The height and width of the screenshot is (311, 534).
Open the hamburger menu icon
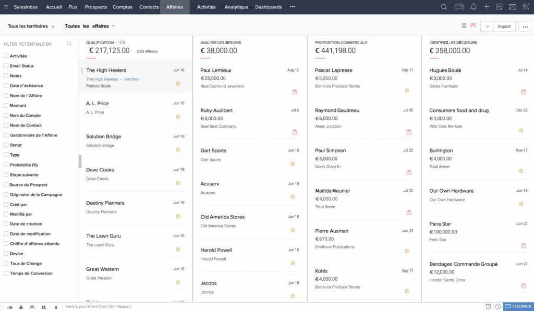(6, 7)
